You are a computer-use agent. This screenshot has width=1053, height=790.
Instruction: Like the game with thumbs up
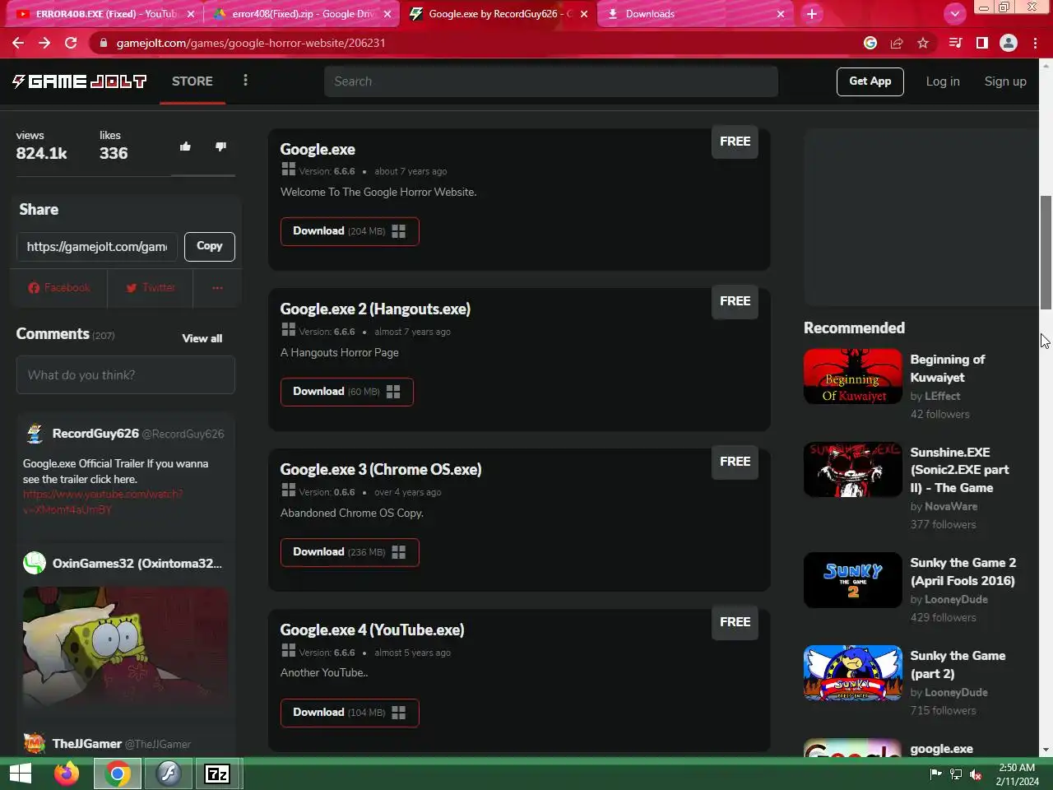coord(186,146)
